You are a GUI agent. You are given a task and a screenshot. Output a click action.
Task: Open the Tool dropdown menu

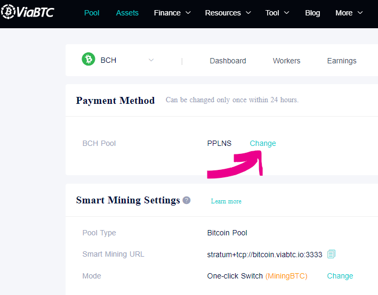(277, 13)
